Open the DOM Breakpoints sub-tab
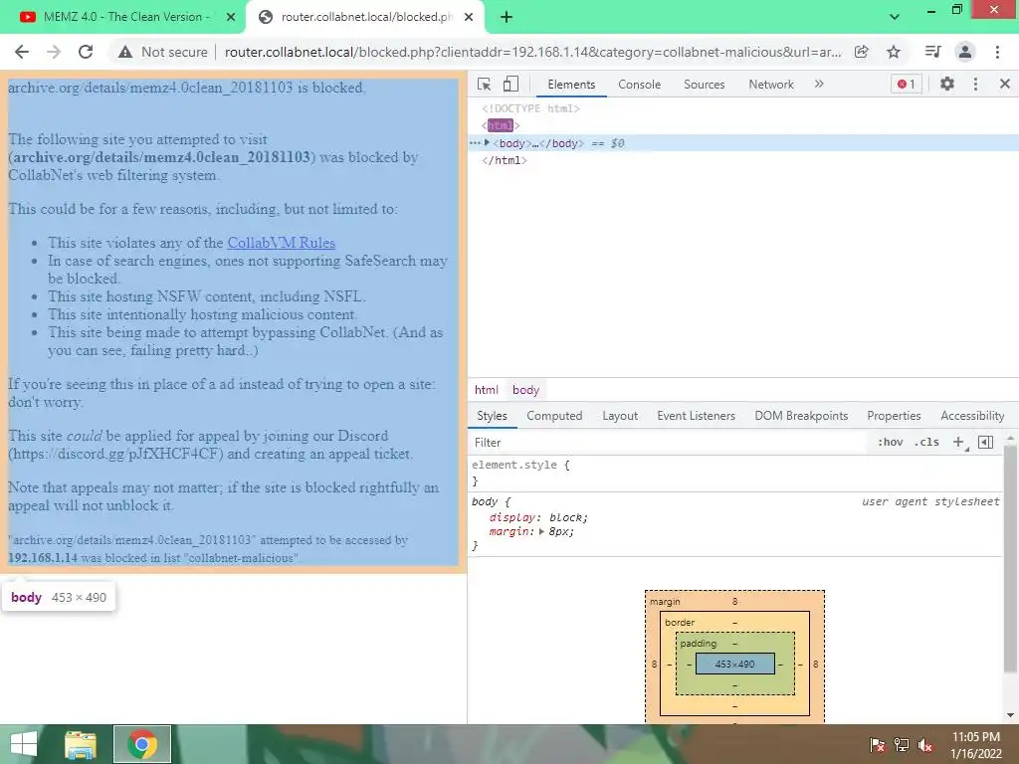This screenshot has height=764, width=1019. (x=801, y=416)
